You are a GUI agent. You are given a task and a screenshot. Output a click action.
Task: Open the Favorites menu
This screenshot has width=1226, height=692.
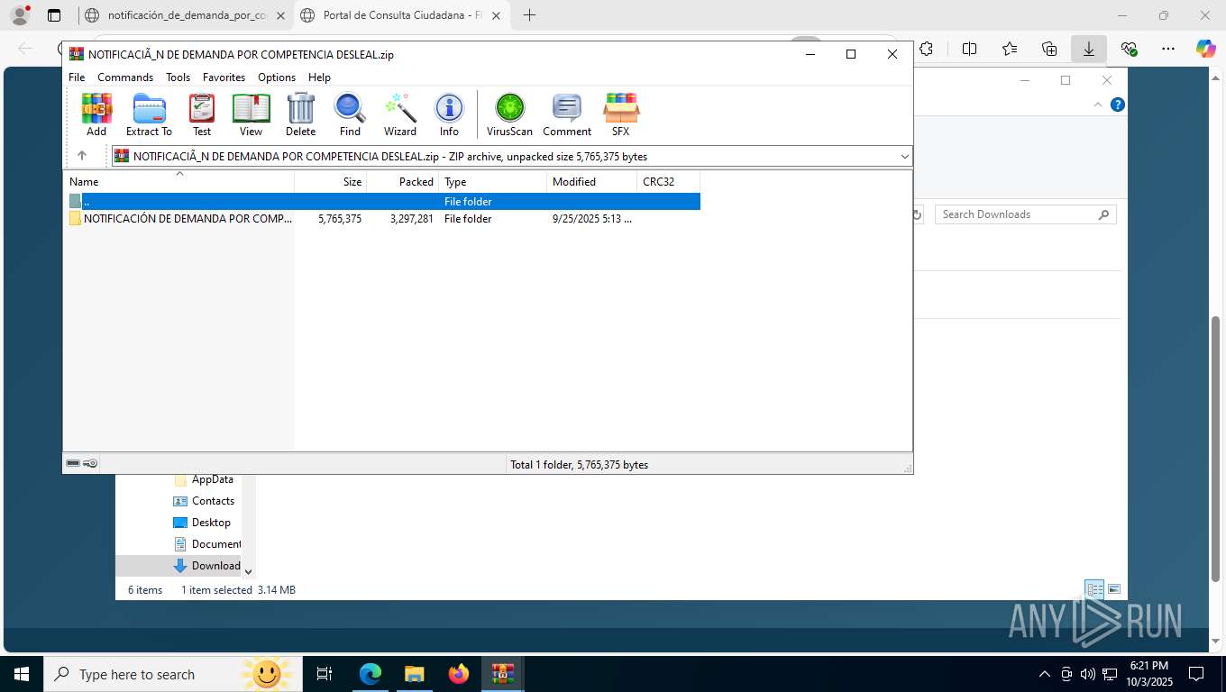click(224, 77)
